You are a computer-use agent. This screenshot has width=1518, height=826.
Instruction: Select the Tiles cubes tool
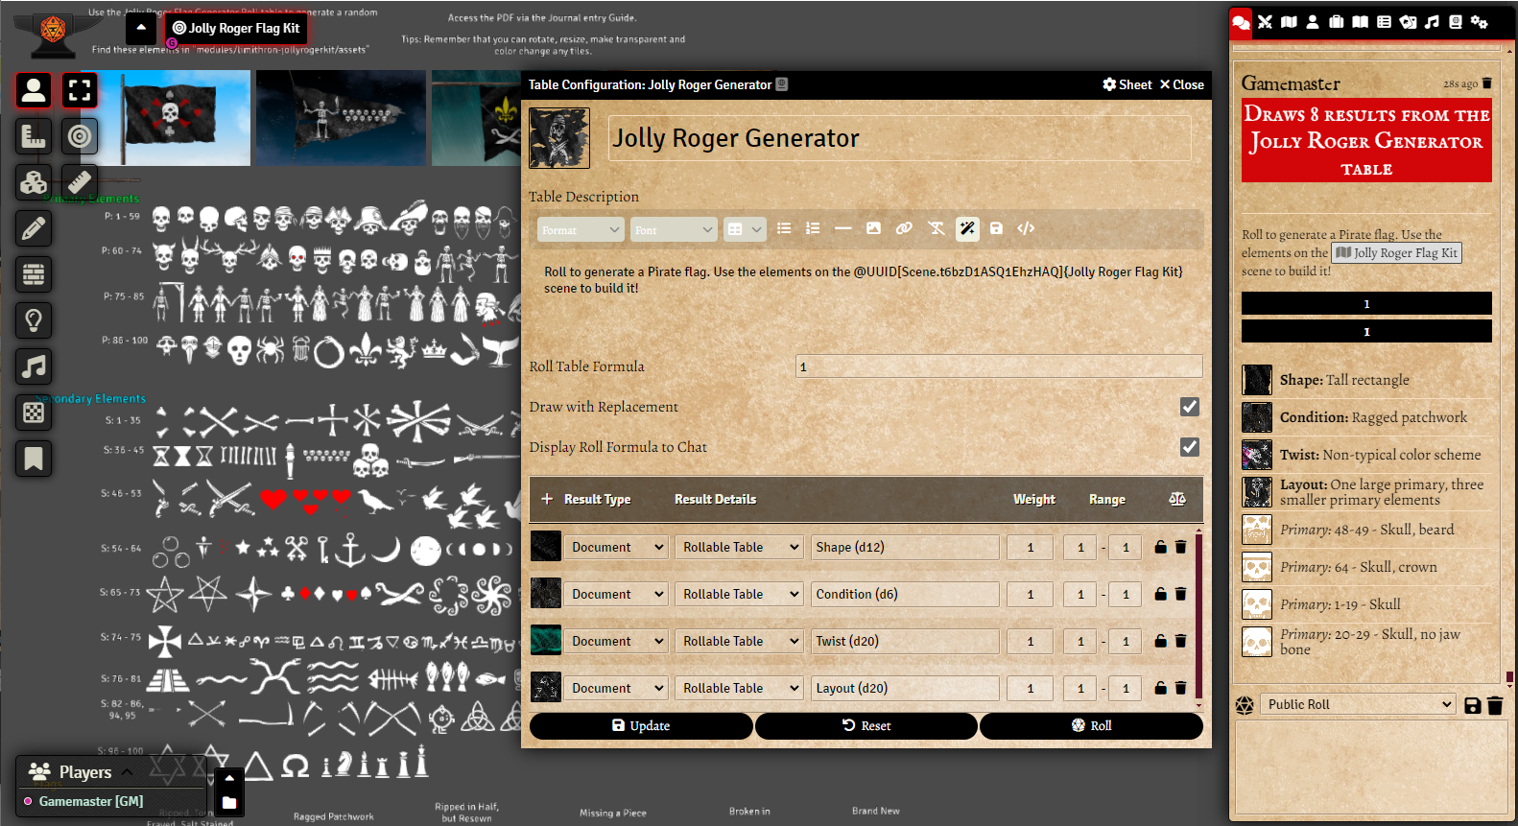click(34, 182)
